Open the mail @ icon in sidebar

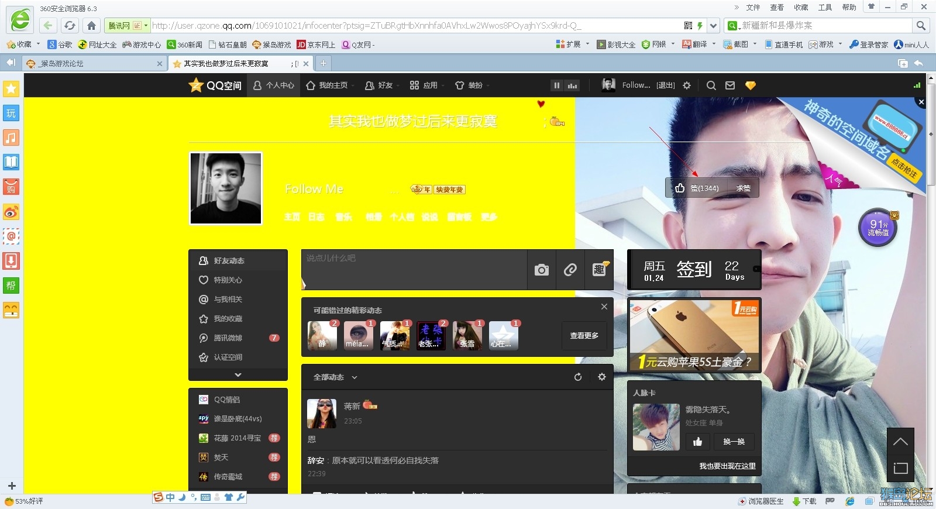tap(11, 236)
